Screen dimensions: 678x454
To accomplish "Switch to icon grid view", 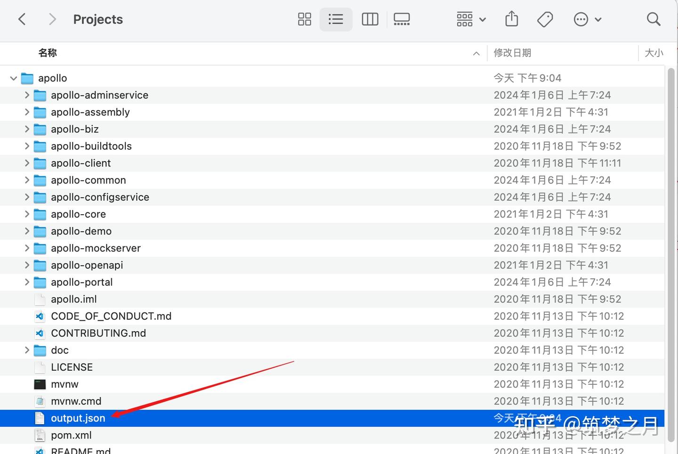I will [x=304, y=19].
